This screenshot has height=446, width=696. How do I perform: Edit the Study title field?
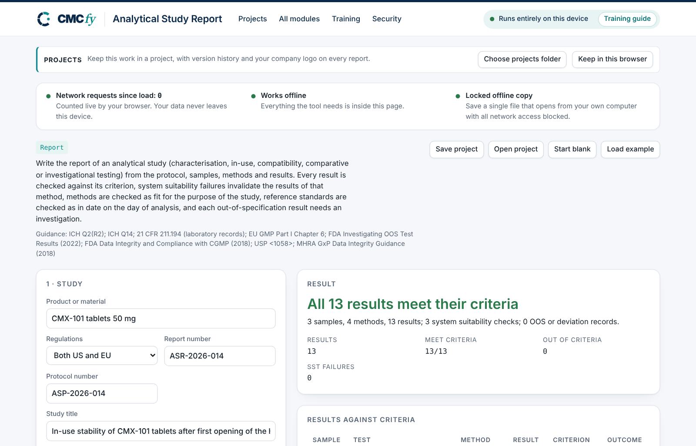point(161,431)
